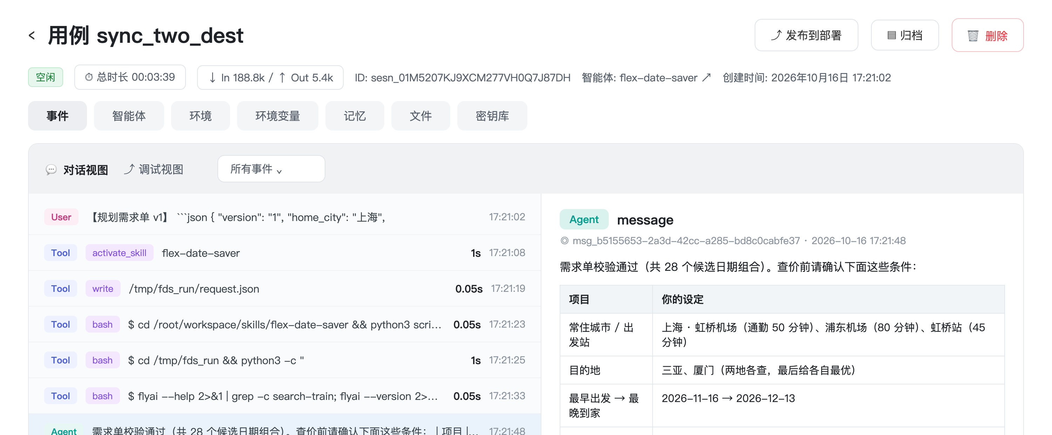Select the bash cd /tmp/fds_run python3 row
Screen dimensions: 1052x435
click(x=285, y=360)
